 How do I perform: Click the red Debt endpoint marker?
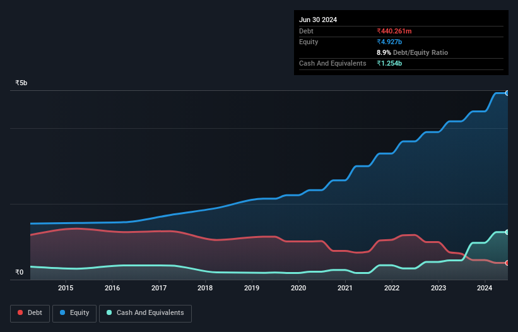[507, 263]
